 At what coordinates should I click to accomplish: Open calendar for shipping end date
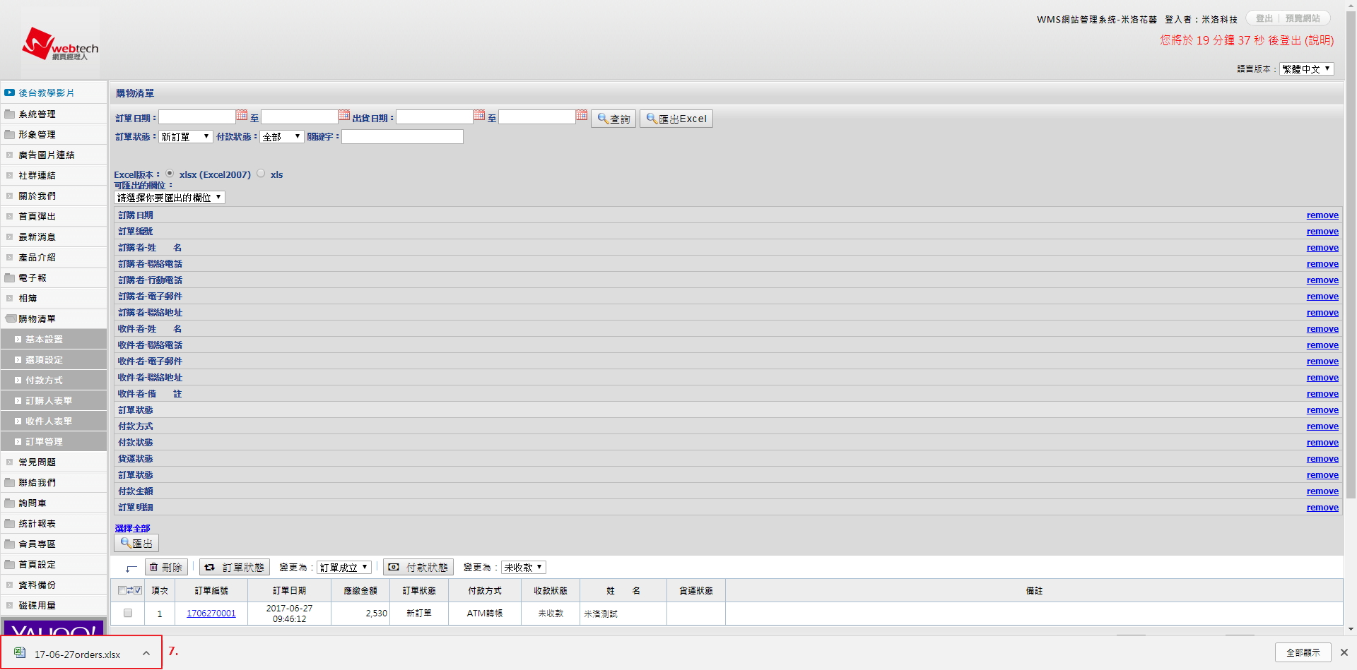(582, 116)
